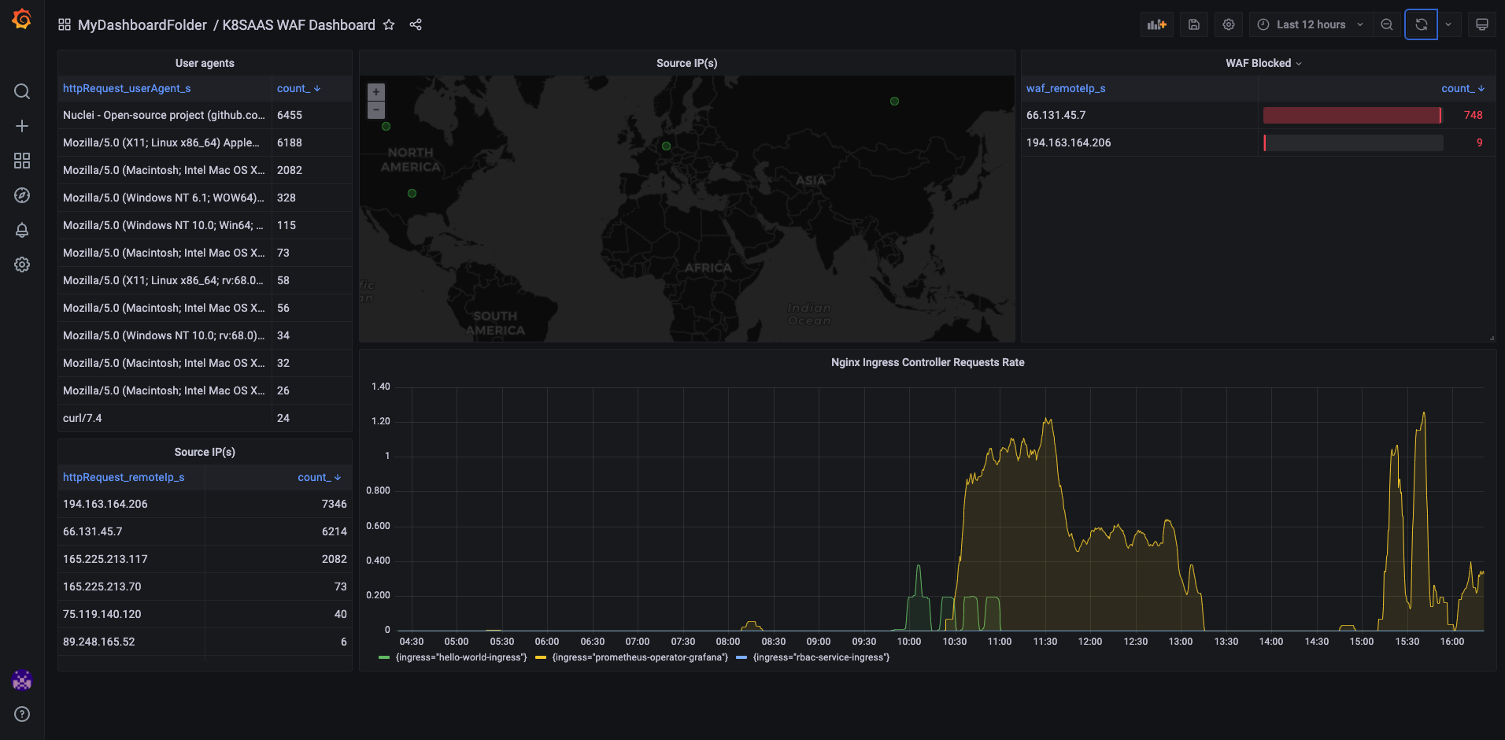Open the Help question mark icon
This screenshot has width=1505, height=740.
coord(22,714)
